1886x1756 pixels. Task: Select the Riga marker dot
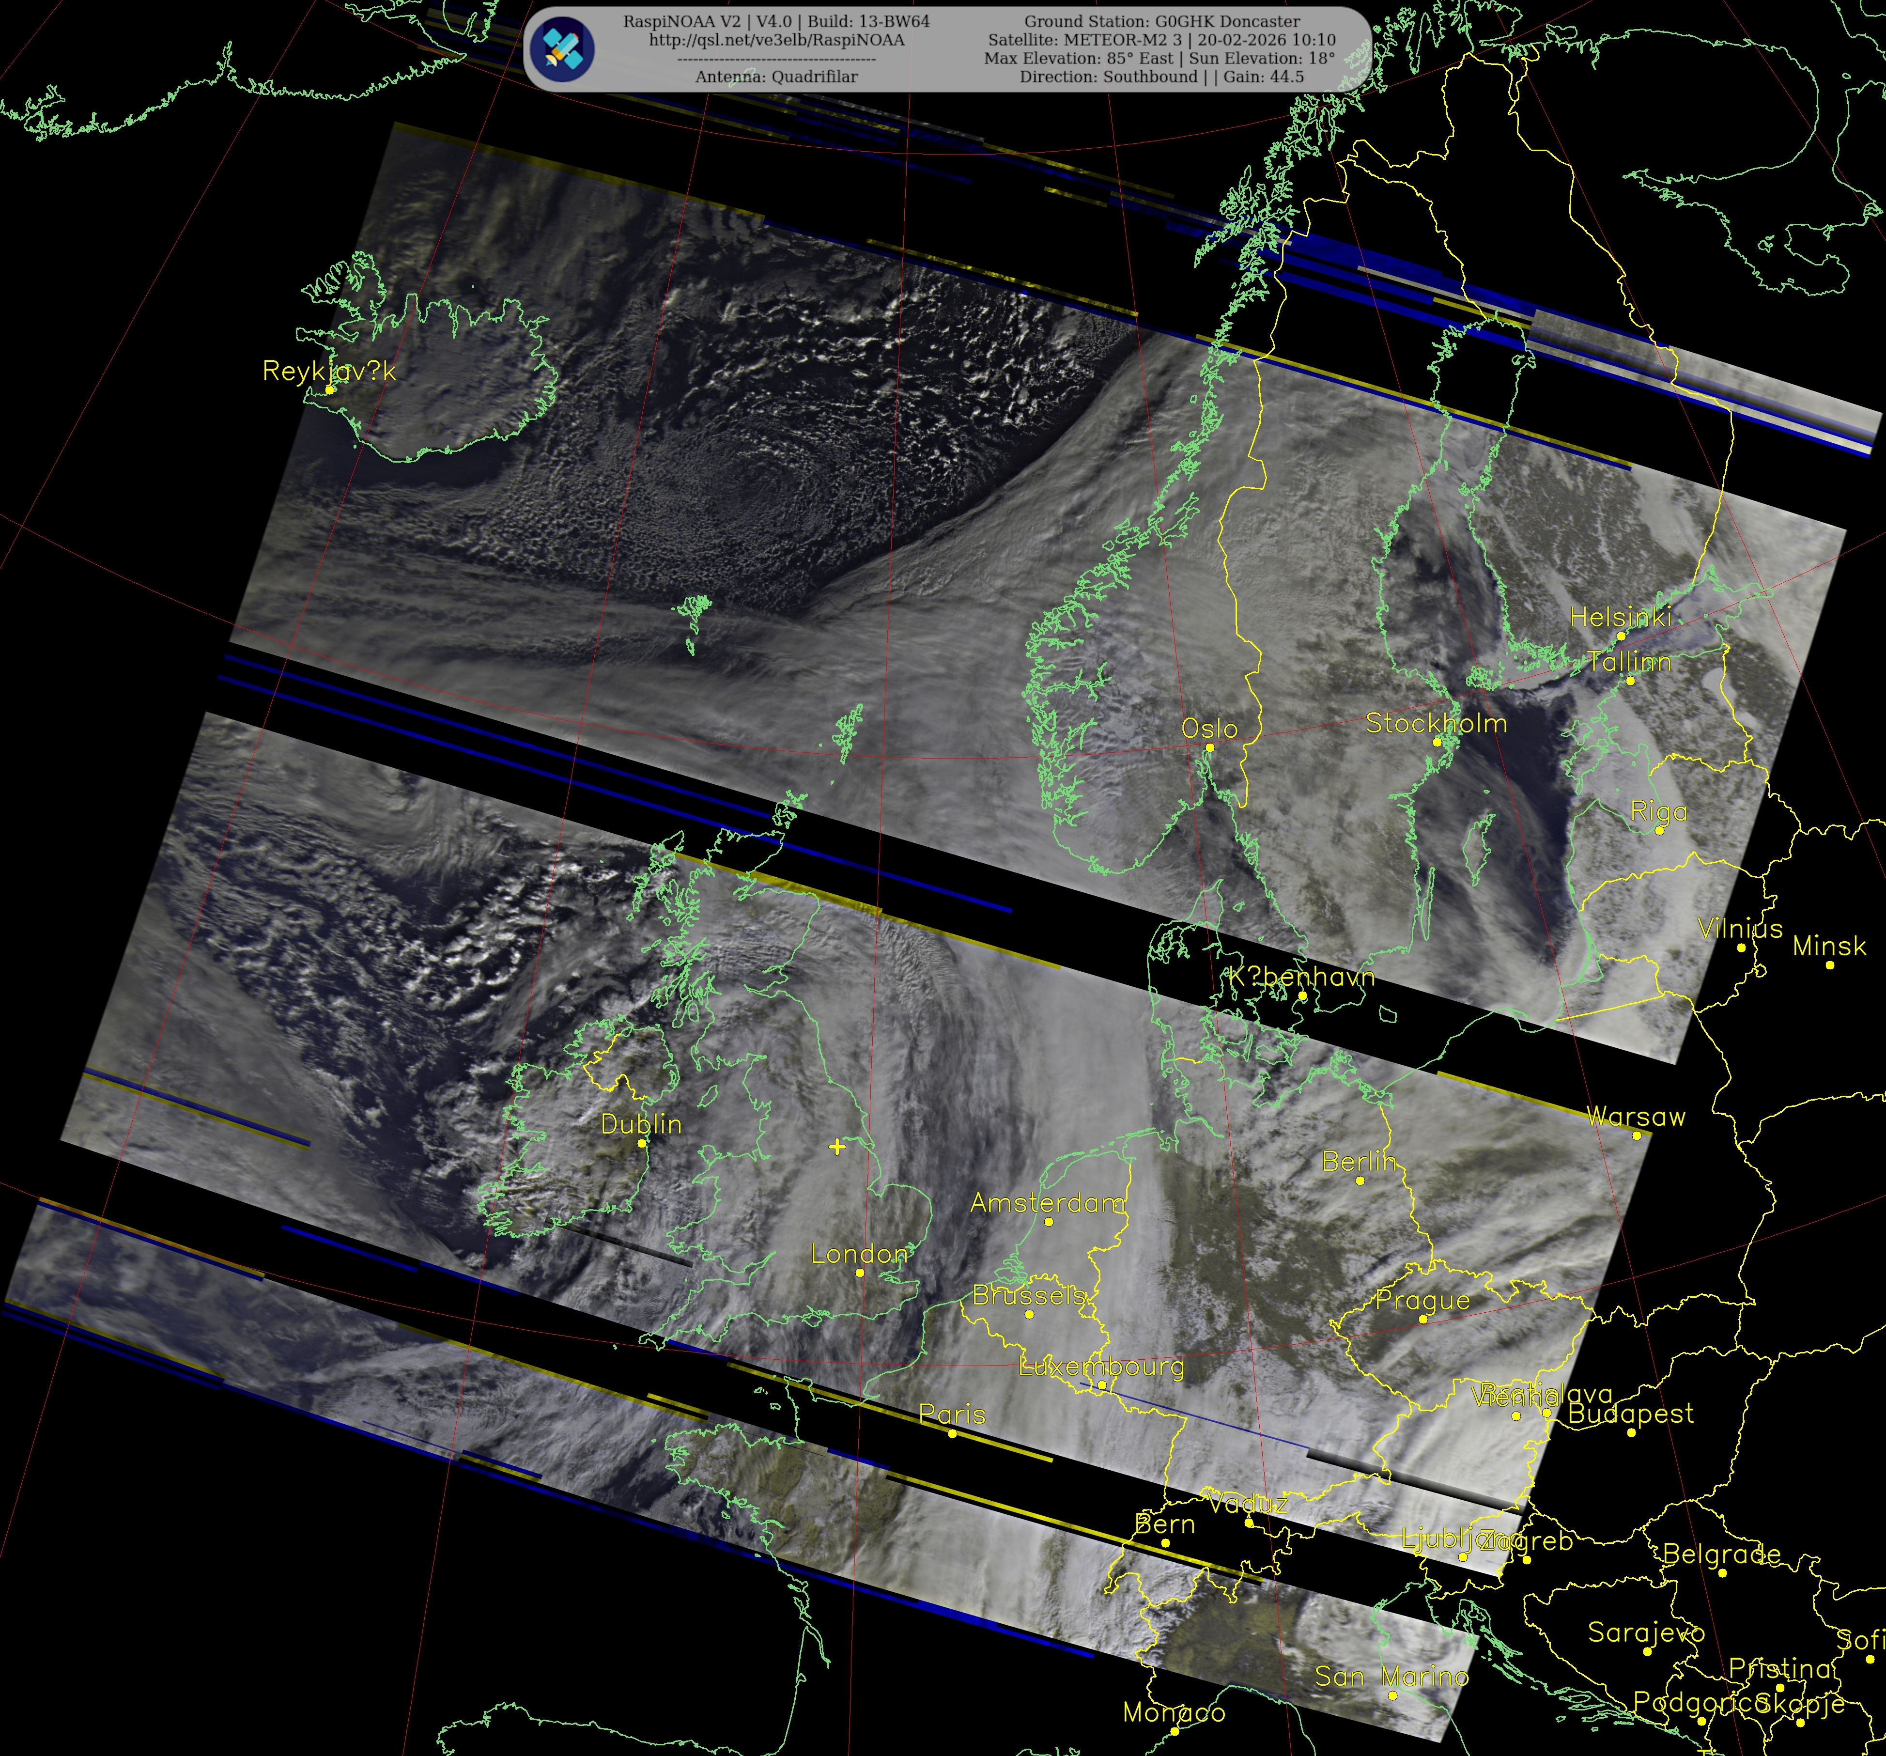coord(1659,830)
